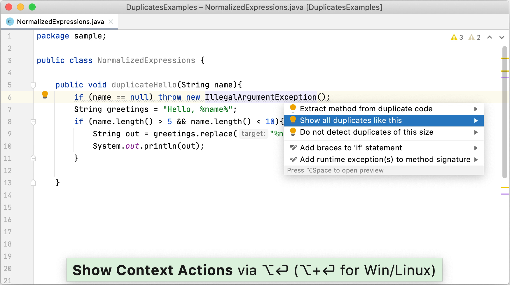510x285 pixels.
Task: Click the weak warning icon showing 2 problems
Action: coord(471,37)
